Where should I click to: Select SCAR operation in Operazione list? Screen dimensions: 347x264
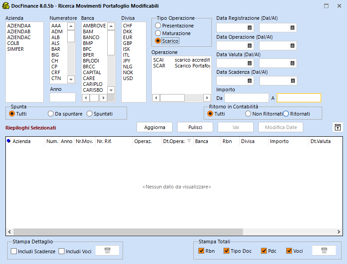tap(181, 66)
